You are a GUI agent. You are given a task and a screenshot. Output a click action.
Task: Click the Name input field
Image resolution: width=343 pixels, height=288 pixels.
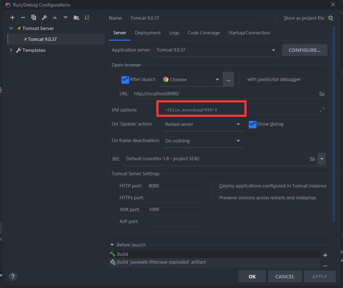(195, 18)
